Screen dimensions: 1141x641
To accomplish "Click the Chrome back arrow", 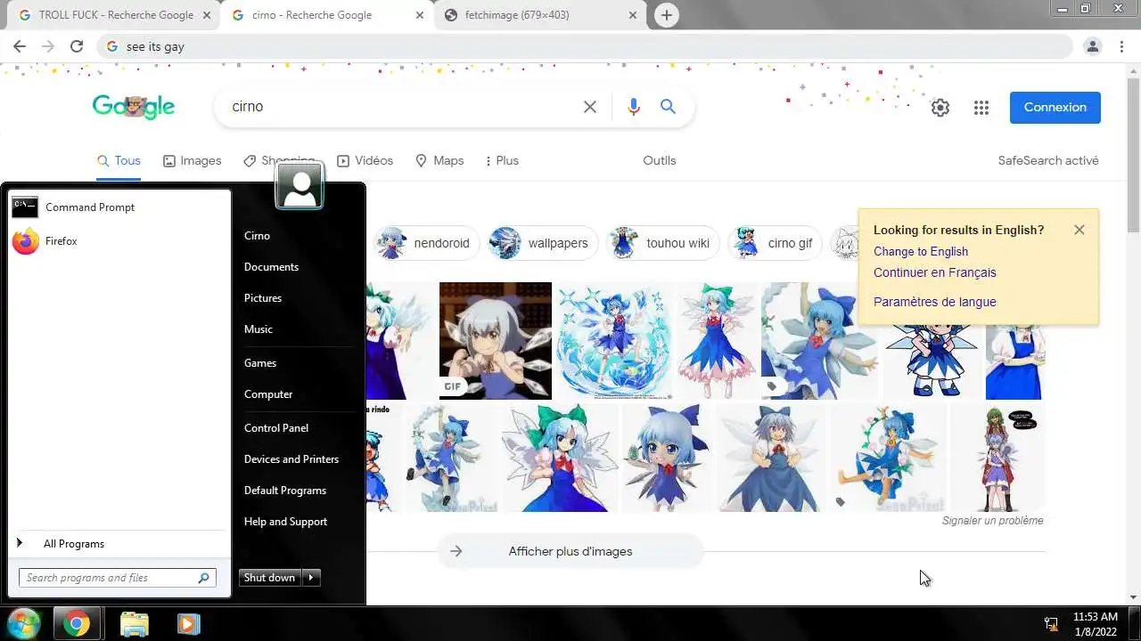I will pos(20,46).
